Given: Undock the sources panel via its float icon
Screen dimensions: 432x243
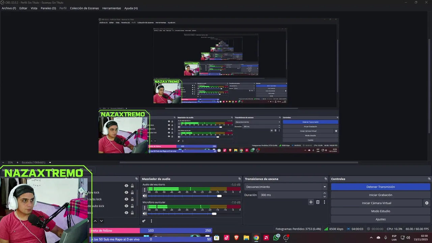Looking at the screenshot, I should click(136, 179).
